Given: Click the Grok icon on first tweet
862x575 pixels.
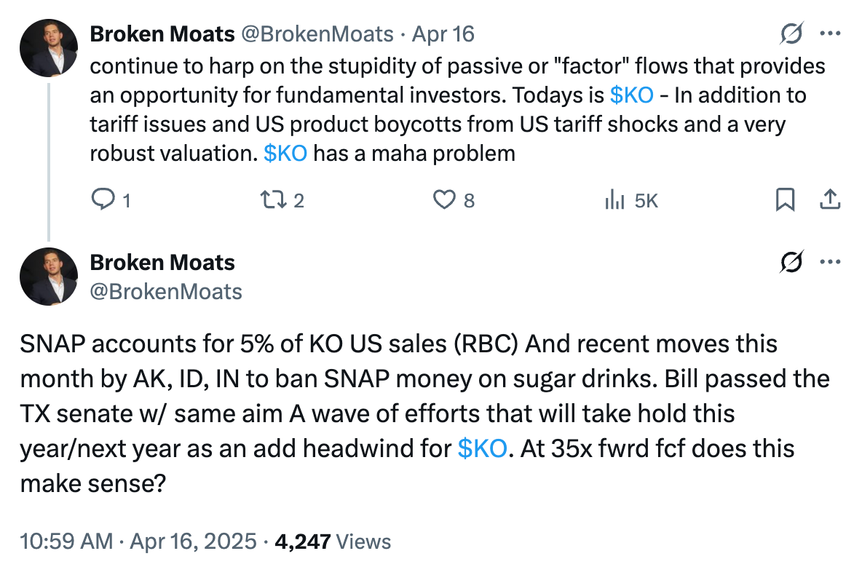Looking at the screenshot, I should 791,33.
